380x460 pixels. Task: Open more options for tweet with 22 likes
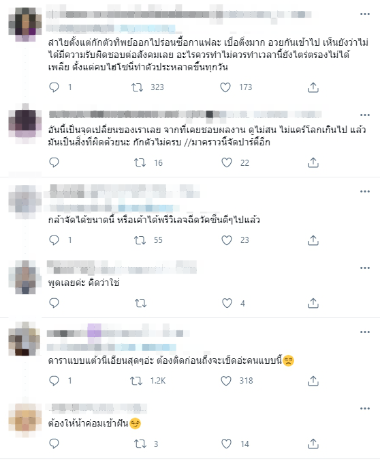pos(365,115)
